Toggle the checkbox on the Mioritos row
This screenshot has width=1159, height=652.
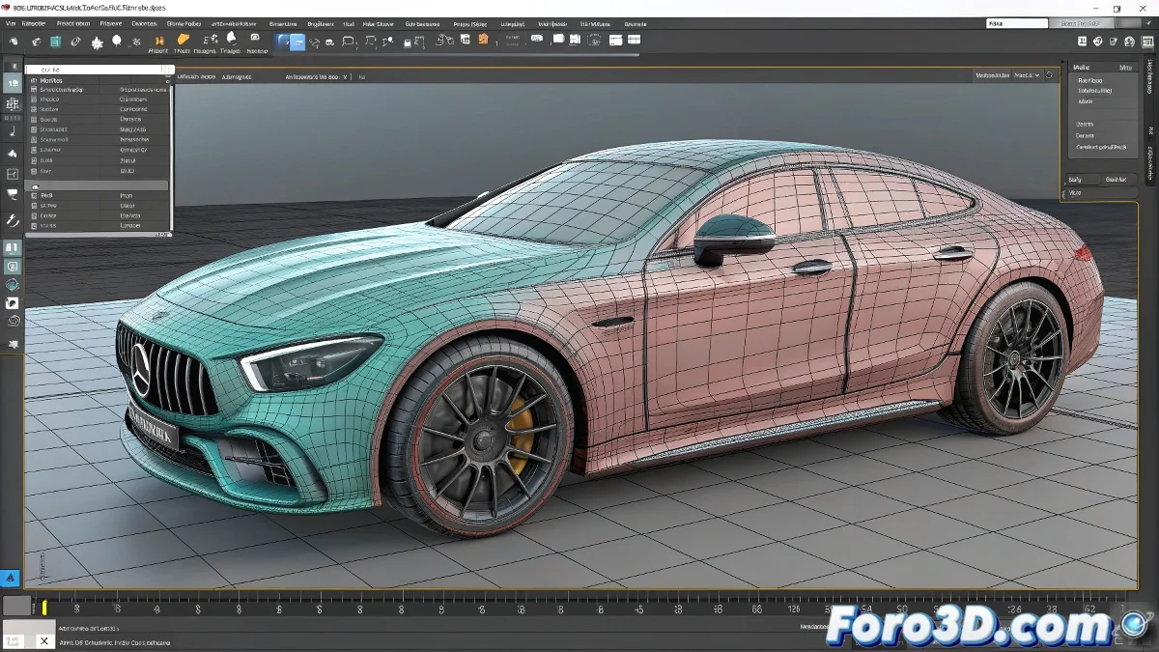(x=34, y=79)
